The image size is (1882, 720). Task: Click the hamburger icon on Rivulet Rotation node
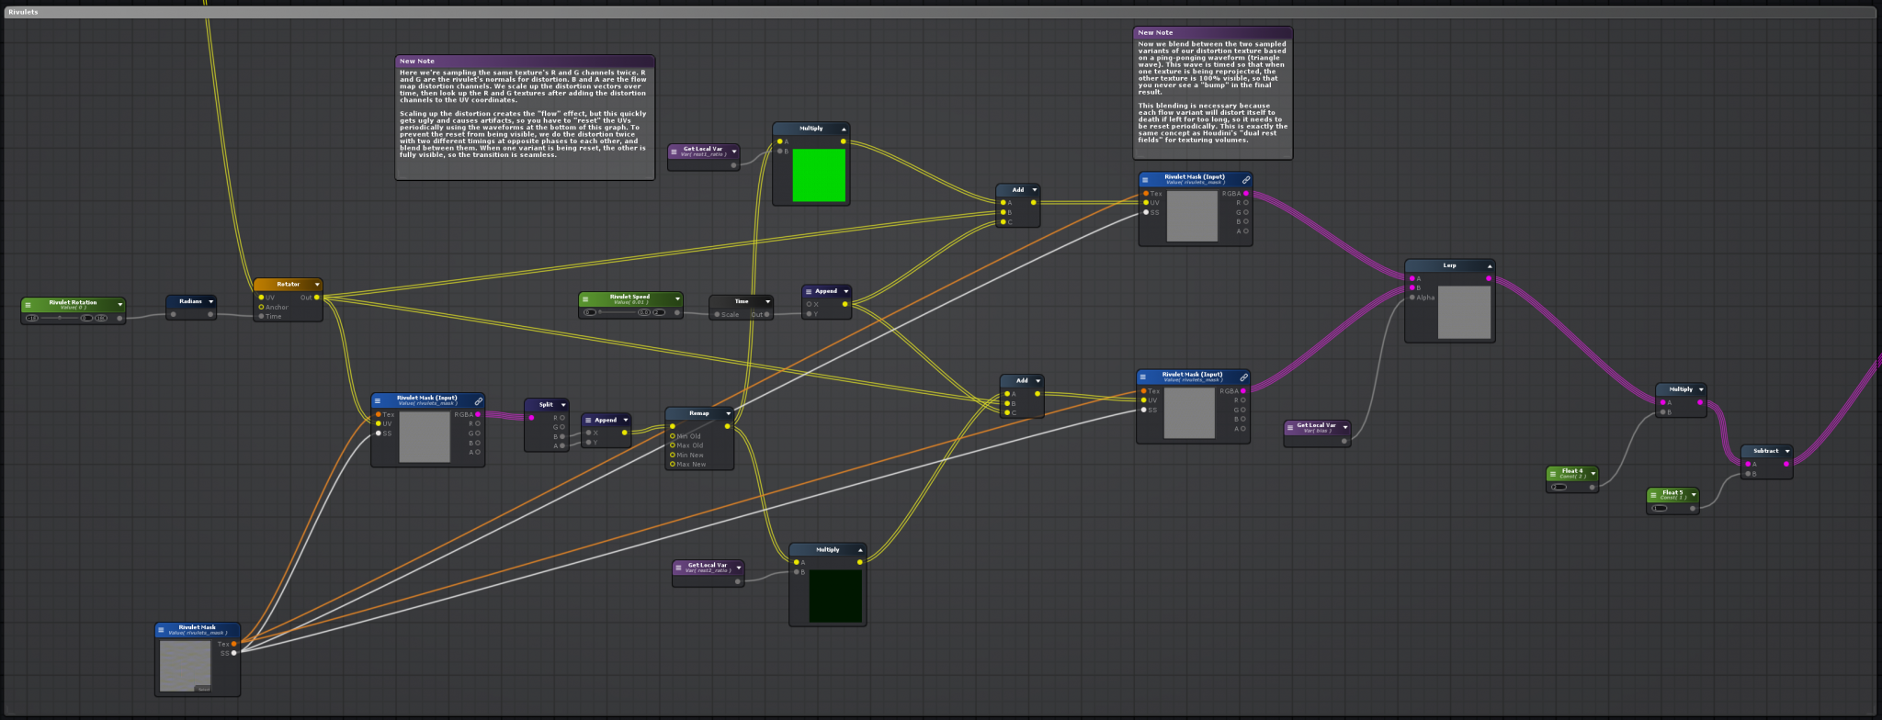[x=28, y=304]
